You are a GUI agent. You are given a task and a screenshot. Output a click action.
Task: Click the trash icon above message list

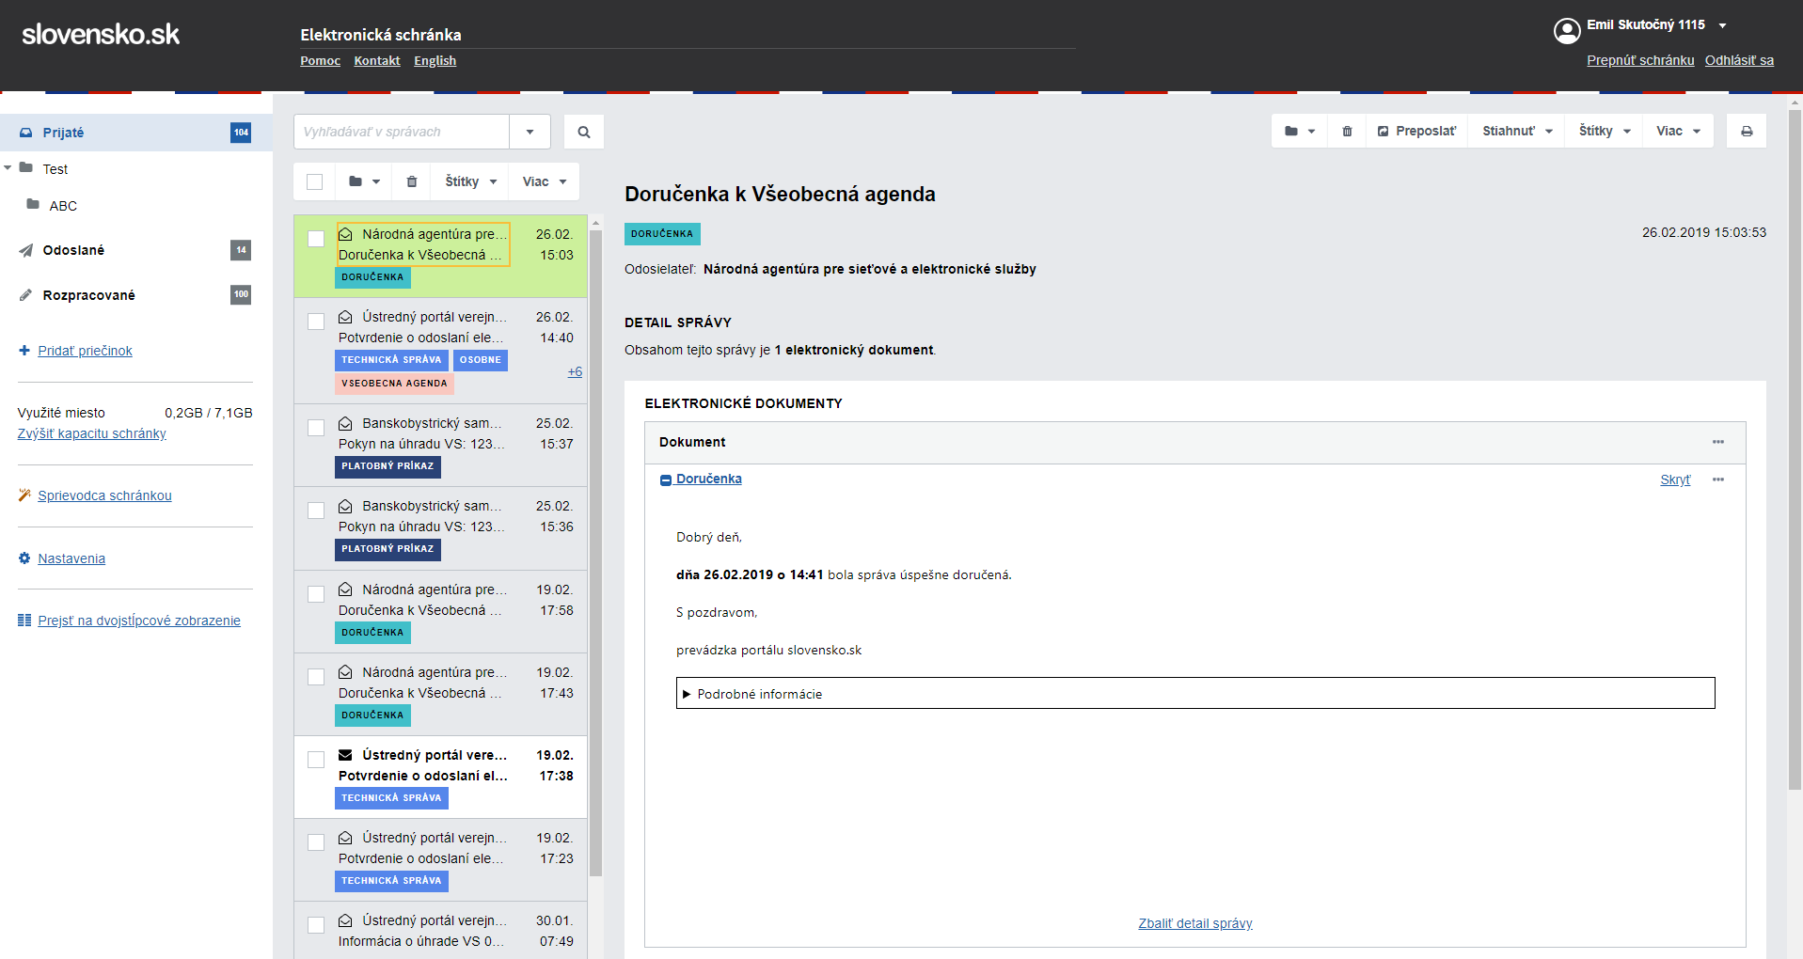click(411, 182)
